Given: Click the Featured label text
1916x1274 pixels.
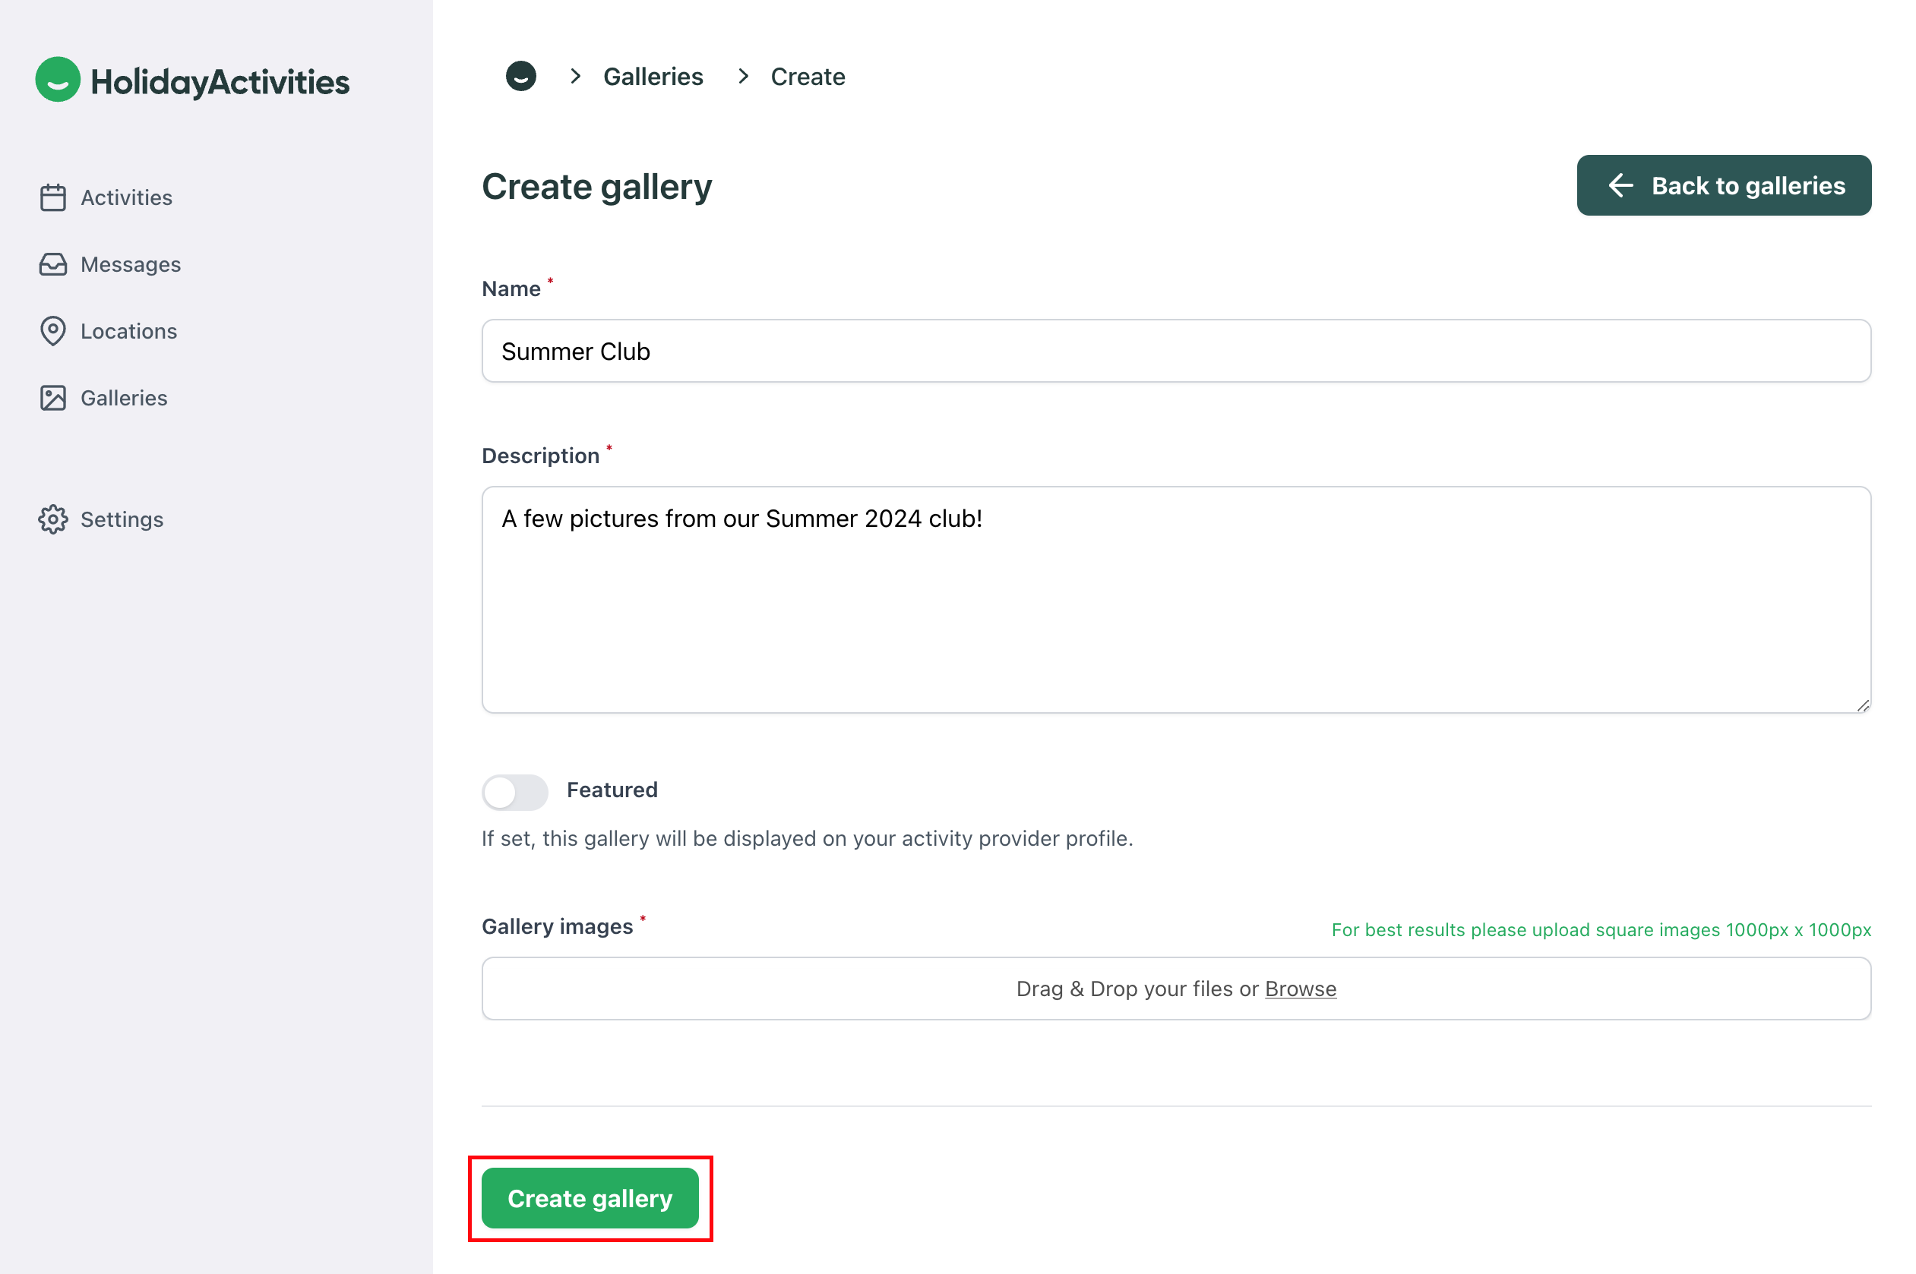Looking at the screenshot, I should 612,790.
